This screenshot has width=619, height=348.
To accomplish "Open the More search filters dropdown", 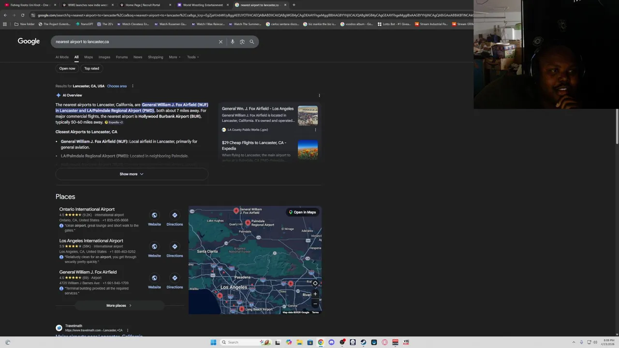I will (175, 57).
